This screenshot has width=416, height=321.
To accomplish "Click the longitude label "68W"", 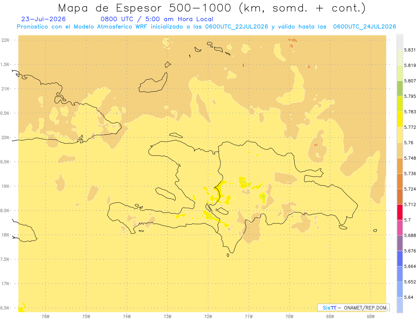I will click(371, 316).
